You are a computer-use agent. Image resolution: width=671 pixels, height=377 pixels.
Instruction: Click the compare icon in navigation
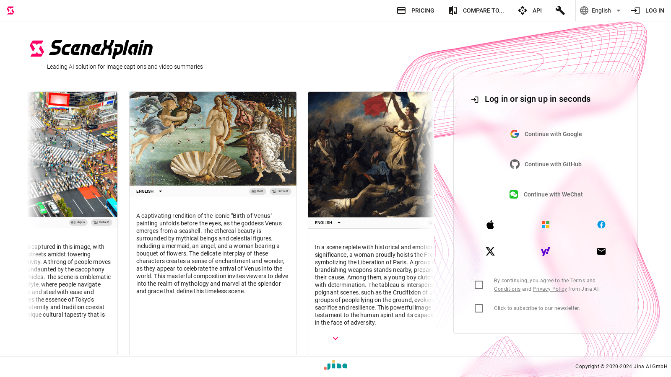click(453, 10)
